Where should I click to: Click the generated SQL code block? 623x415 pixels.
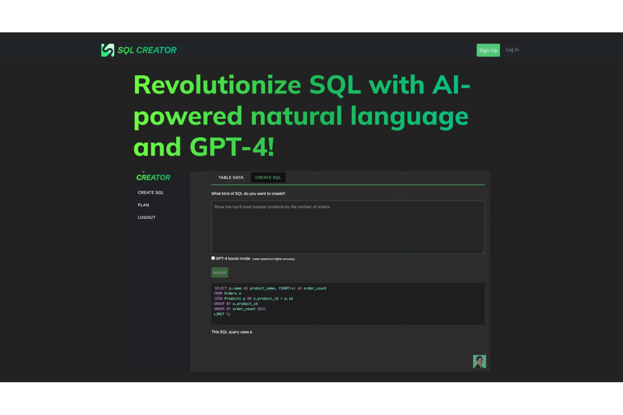tap(348, 304)
